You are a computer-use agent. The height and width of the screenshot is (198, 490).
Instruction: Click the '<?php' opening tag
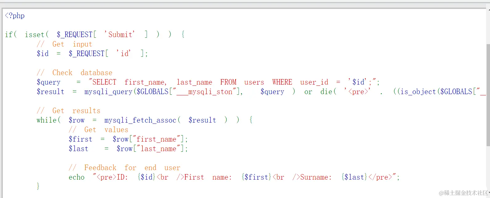pos(15,16)
